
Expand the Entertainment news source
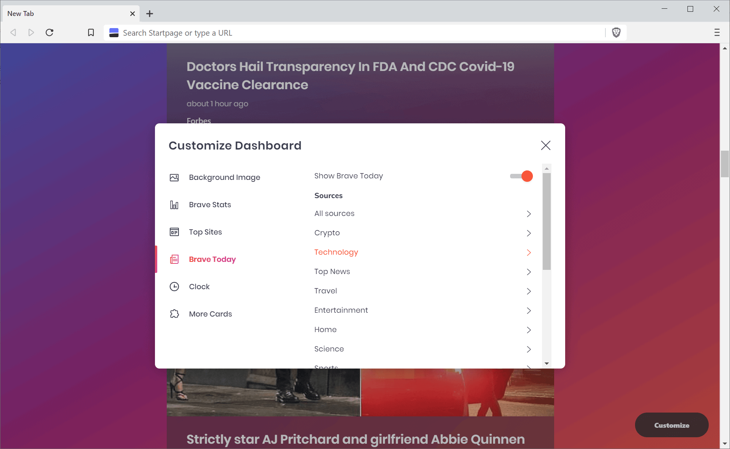[x=529, y=310]
